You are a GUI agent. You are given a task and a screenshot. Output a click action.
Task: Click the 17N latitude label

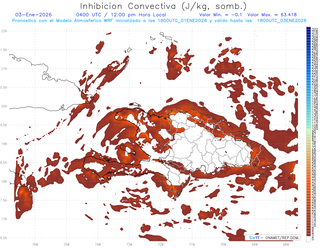coord(4,219)
